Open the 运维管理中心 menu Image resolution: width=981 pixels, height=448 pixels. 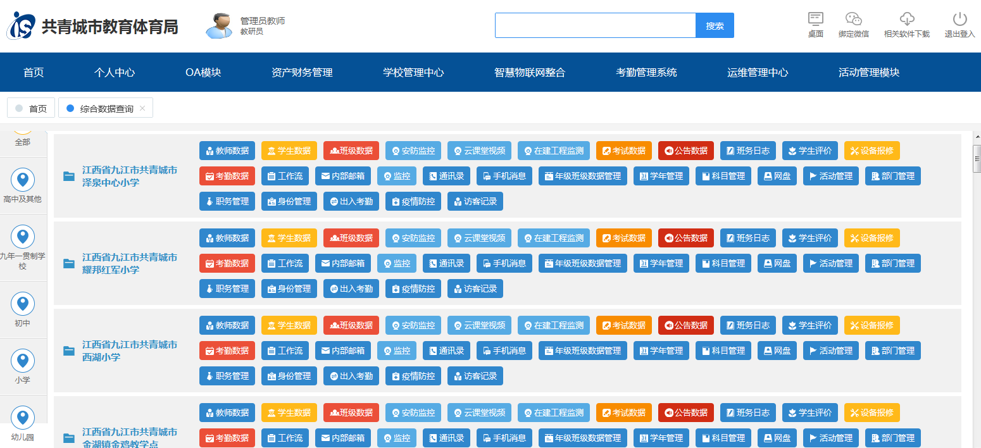coord(758,72)
